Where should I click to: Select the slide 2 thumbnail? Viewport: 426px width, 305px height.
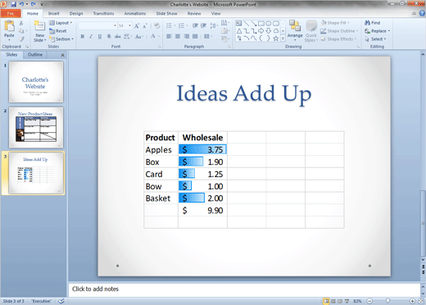pyautogui.click(x=36, y=127)
